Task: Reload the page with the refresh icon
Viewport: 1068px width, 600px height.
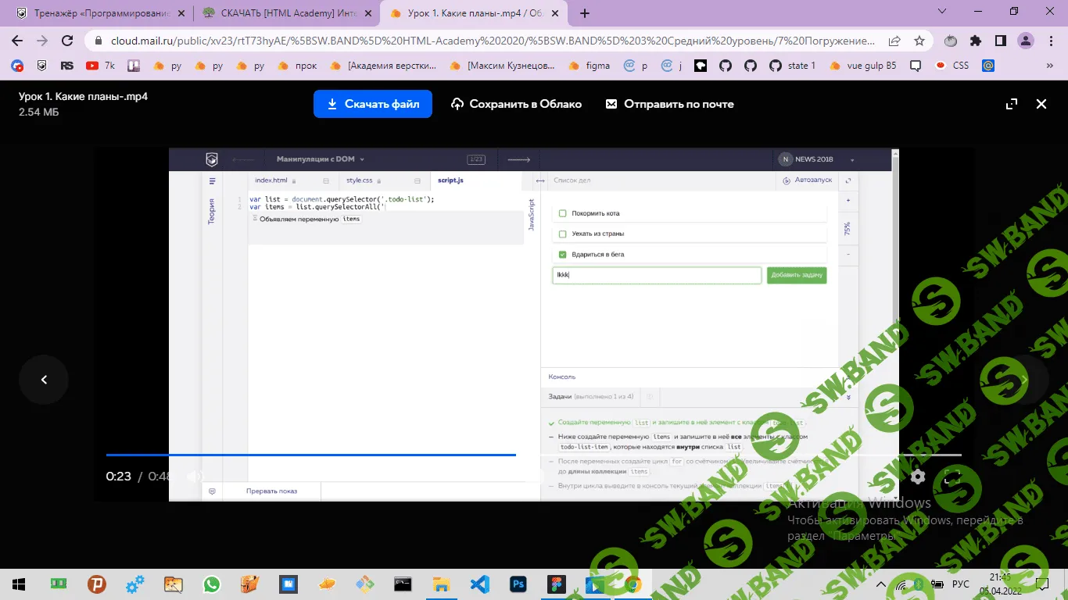Action: click(67, 41)
